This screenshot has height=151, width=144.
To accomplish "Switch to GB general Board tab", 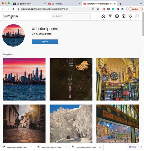I will (x=29, y=4).
